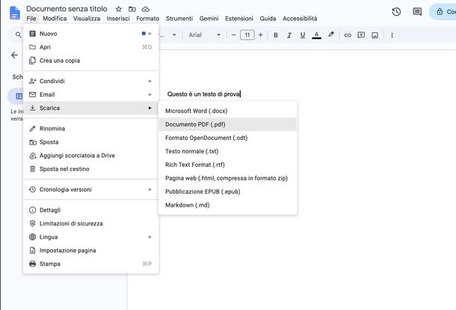The image size is (456, 310).
Task: Choose Rinomina in File menu
Action: (x=90, y=129)
